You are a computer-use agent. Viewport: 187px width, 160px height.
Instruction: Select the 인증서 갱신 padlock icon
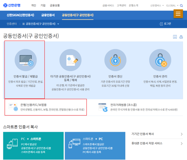pyautogui.click(x=115, y=60)
